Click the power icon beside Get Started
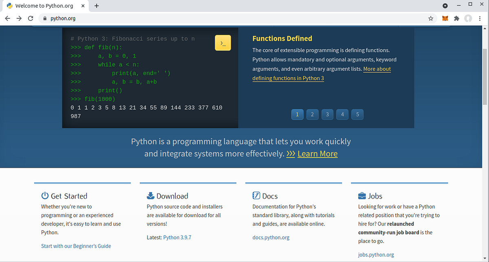The width and height of the screenshot is (489, 262). point(45,196)
